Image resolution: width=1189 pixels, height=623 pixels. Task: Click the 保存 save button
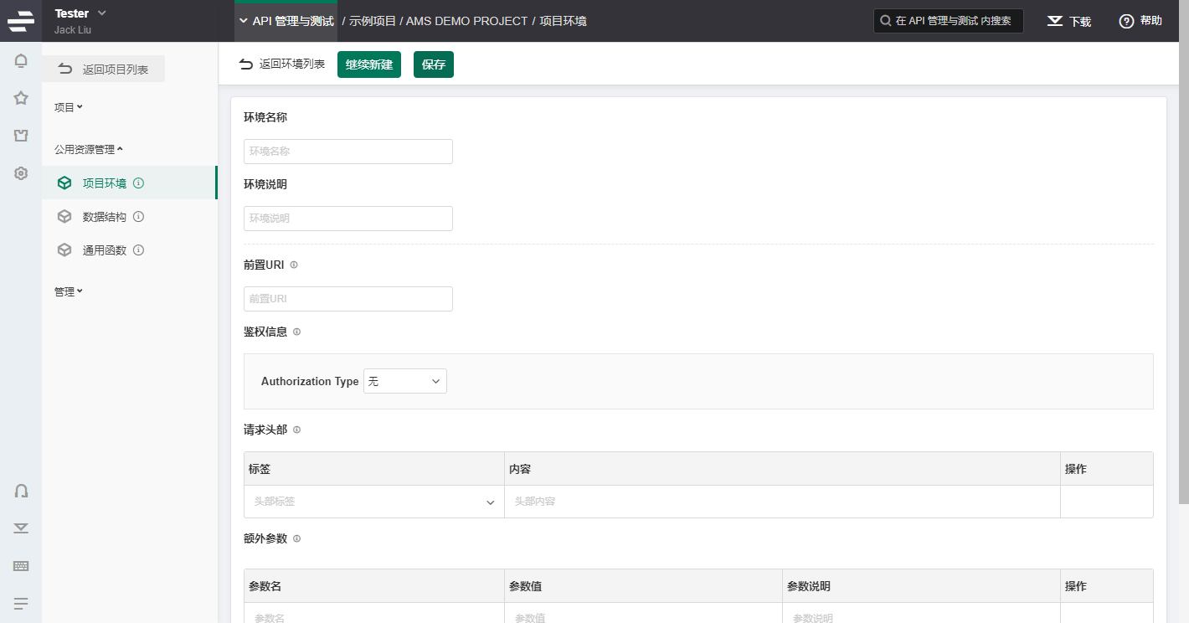434,64
